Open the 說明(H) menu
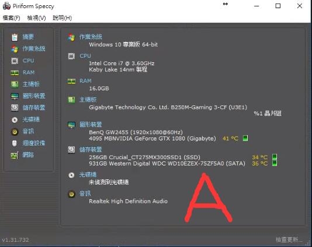 (62, 18)
